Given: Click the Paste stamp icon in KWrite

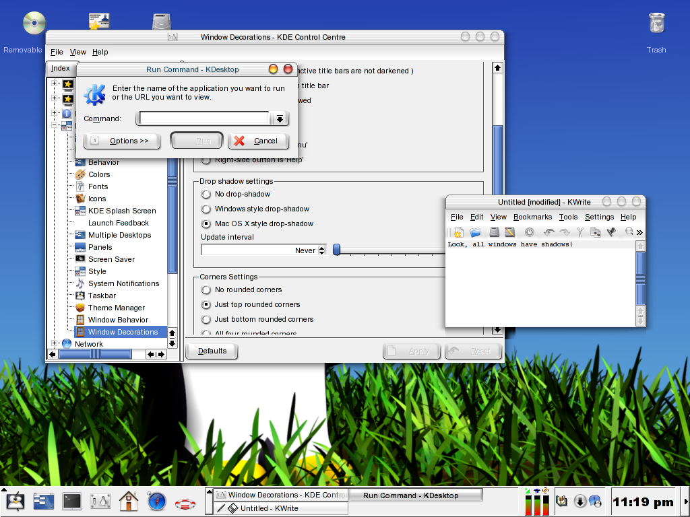Looking at the screenshot, I should coord(611,232).
